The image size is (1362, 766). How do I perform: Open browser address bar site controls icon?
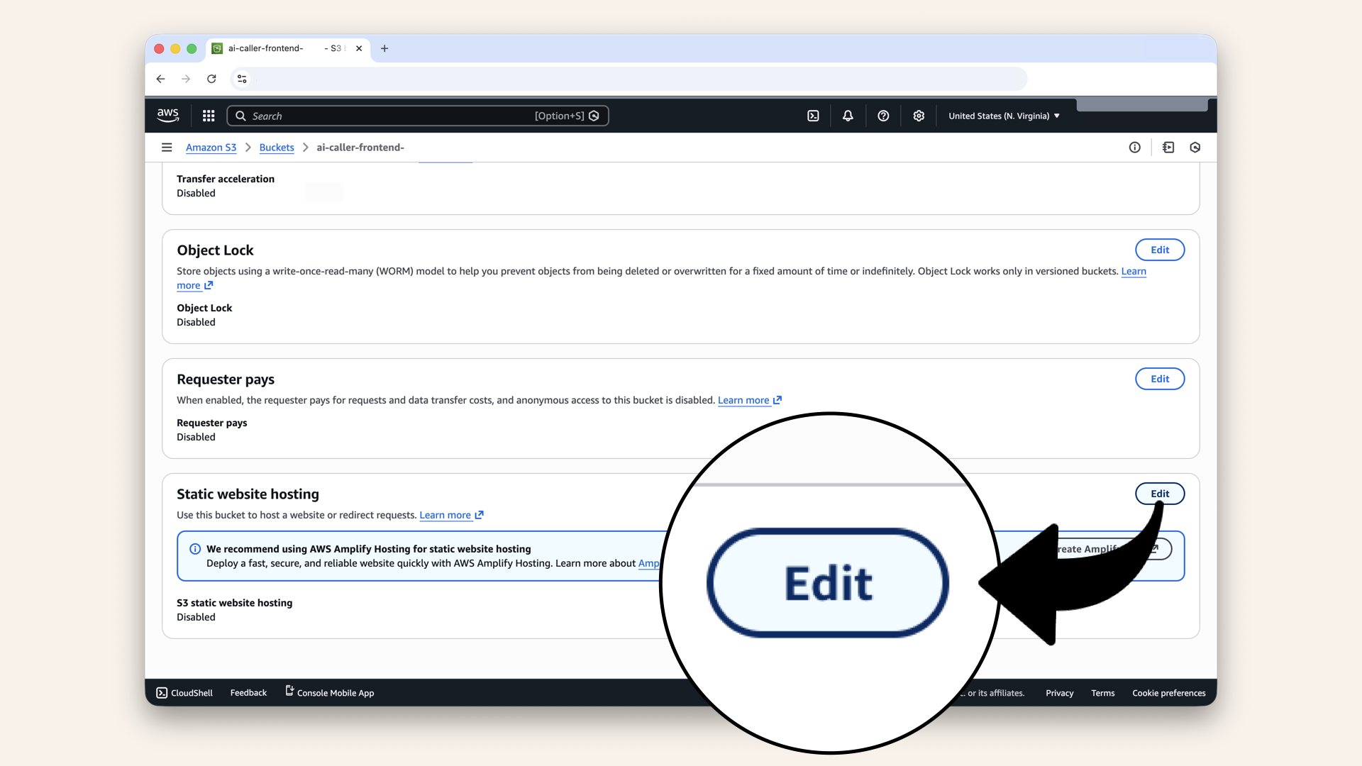241,79
